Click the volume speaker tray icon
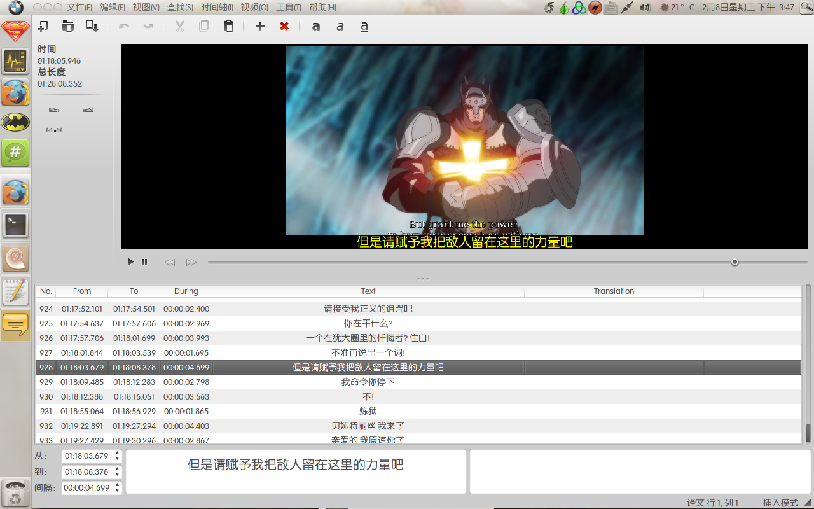814x509 pixels. (x=645, y=8)
